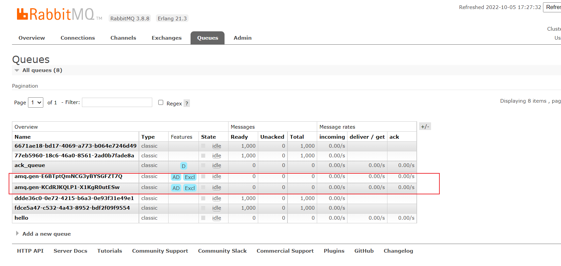The height and width of the screenshot is (266, 561).
Task: Sort by Total column header
Action: point(297,137)
